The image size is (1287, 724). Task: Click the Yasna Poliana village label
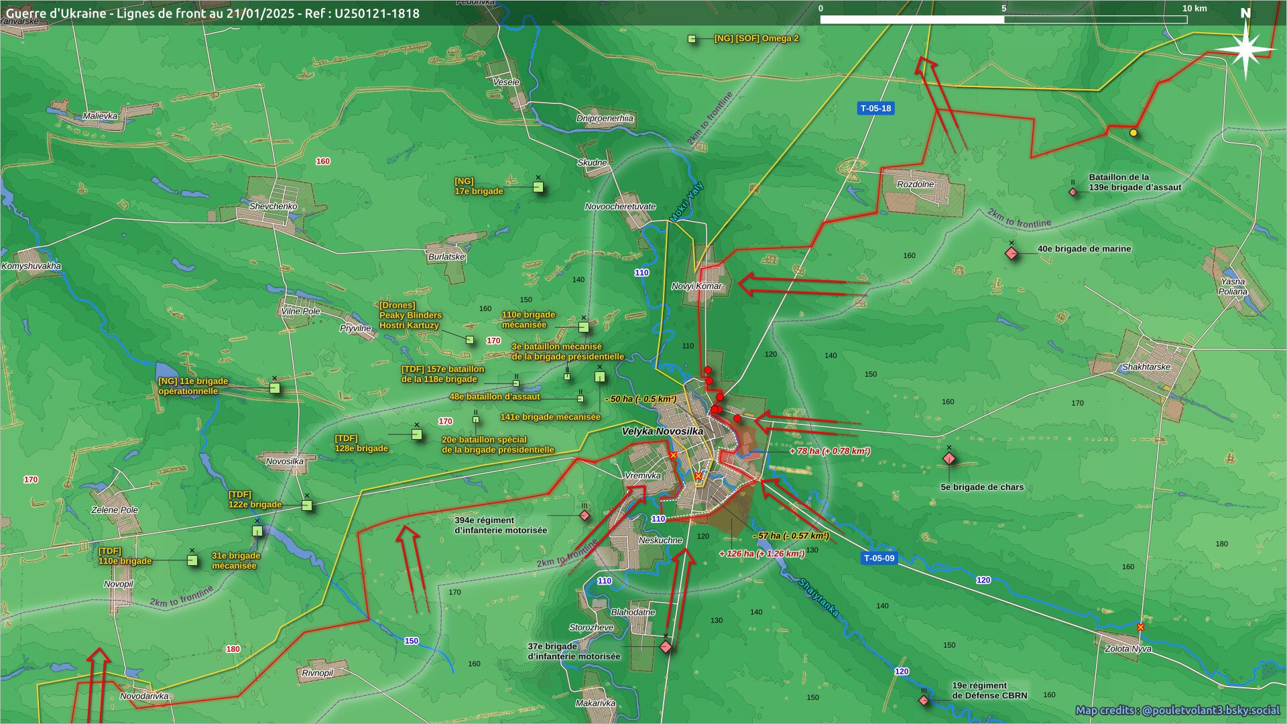pyautogui.click(x=1233, y=287)
